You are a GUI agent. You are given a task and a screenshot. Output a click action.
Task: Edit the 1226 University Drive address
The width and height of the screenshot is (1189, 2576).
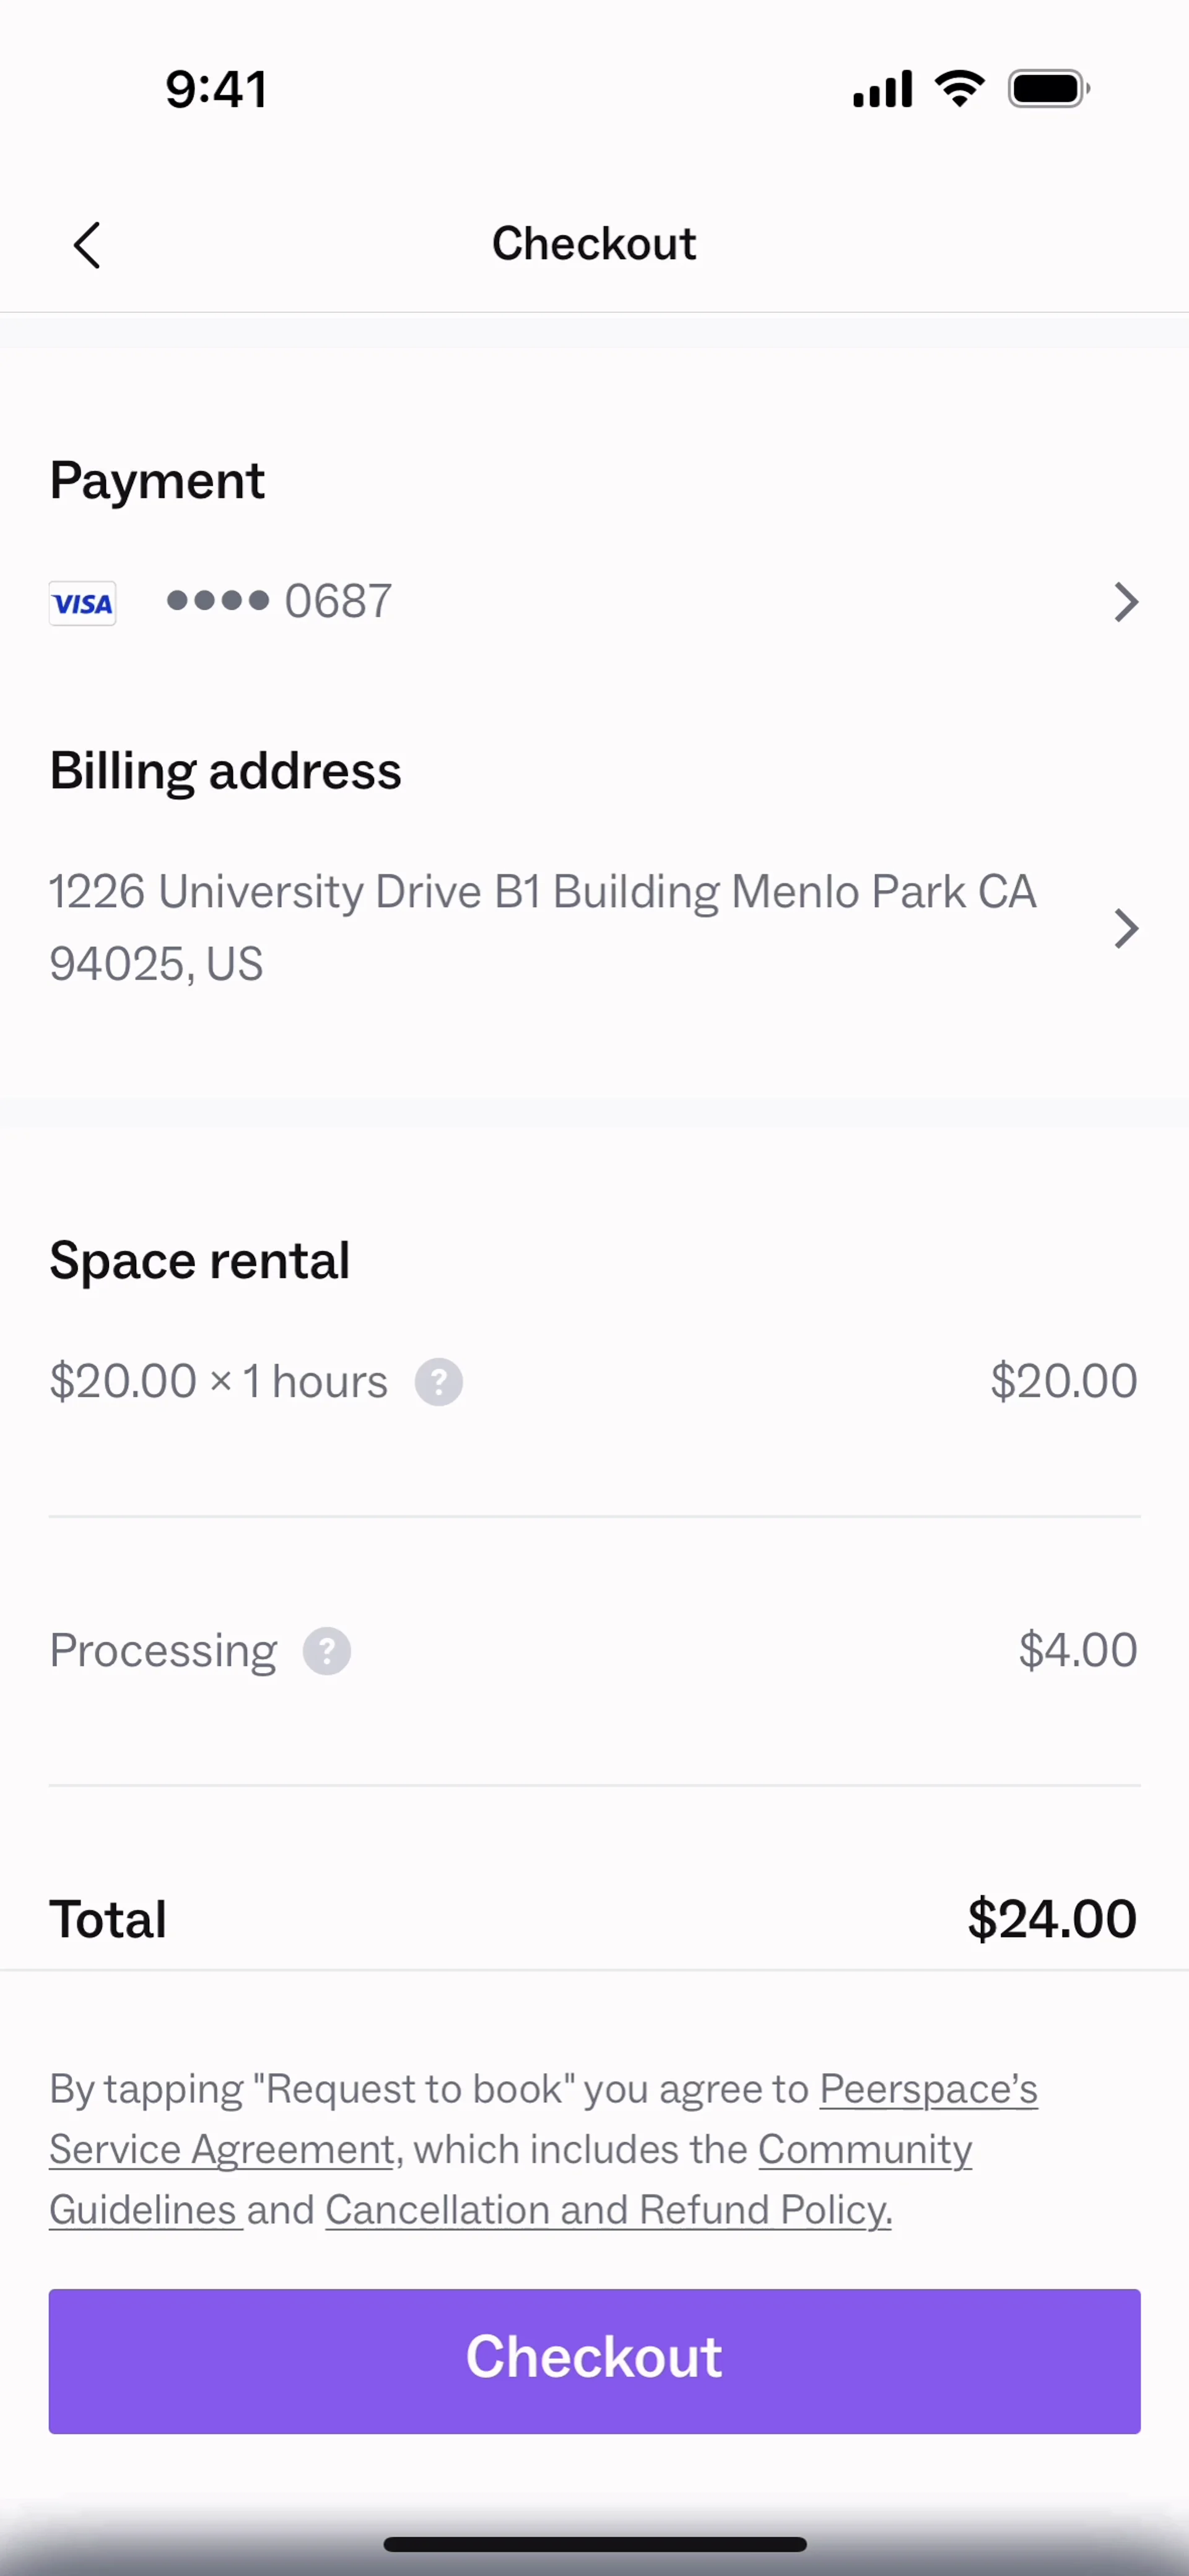click(x=542, y=927)
